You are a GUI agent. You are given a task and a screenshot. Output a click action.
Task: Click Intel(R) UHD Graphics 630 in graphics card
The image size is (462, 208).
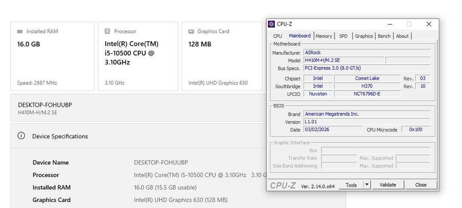pos(218,83)
